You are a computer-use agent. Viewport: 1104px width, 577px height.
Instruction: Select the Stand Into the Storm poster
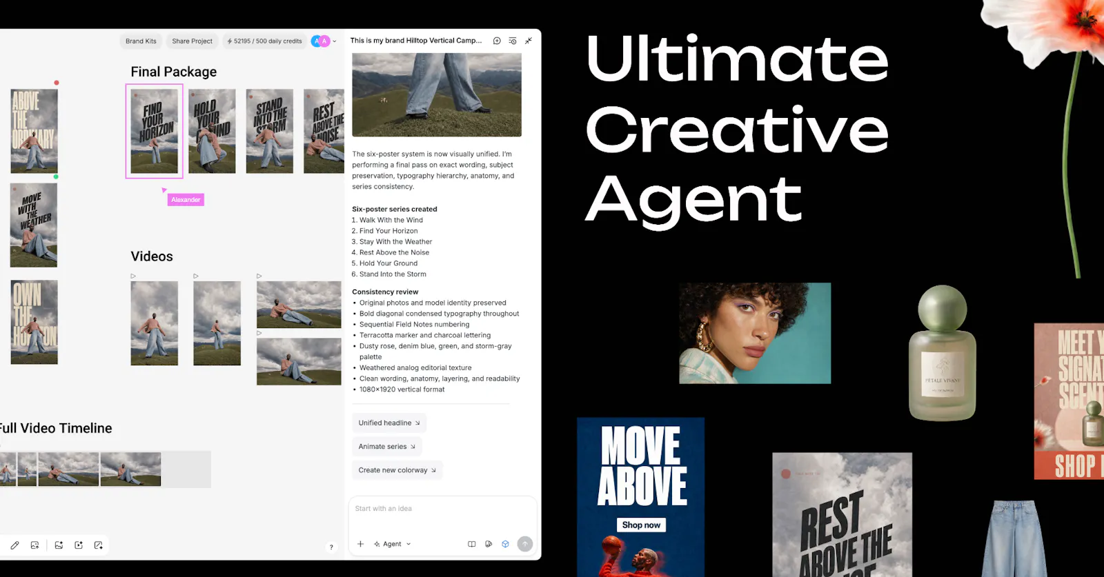click(270, 131)
